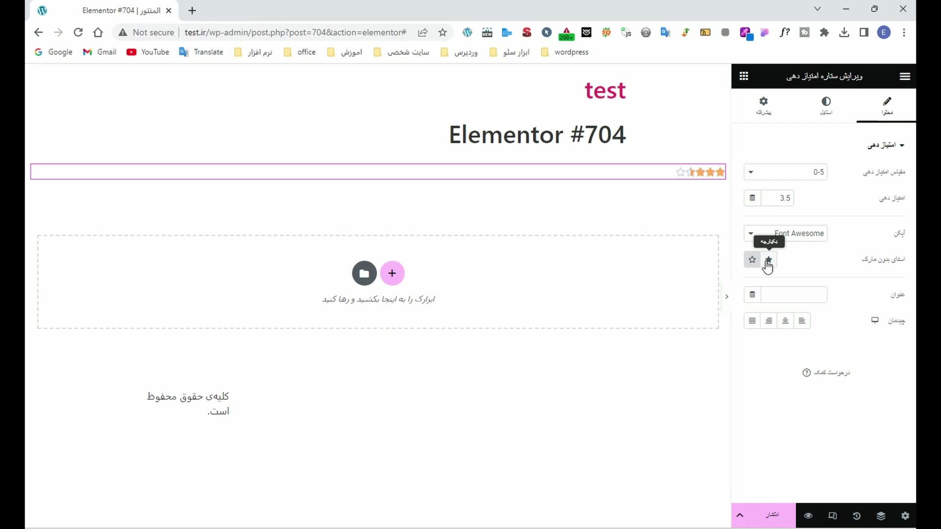Click the pink publish button
The height and width of the screenshot is (529, 941).
772,515
